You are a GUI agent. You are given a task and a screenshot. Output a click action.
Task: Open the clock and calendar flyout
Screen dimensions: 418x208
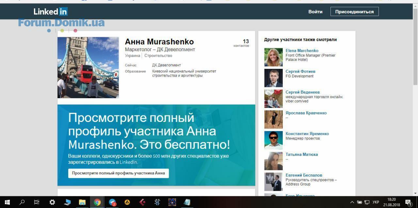(x=392, y=202)
